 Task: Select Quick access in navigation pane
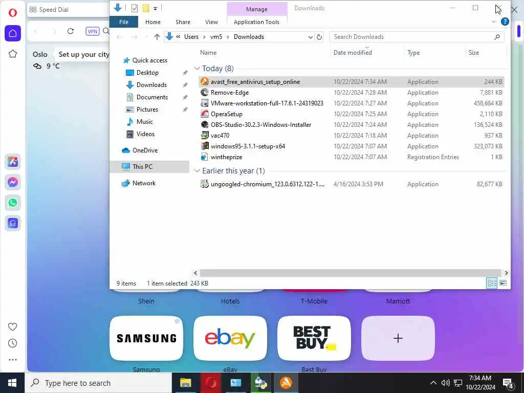(x=150, y=60)
